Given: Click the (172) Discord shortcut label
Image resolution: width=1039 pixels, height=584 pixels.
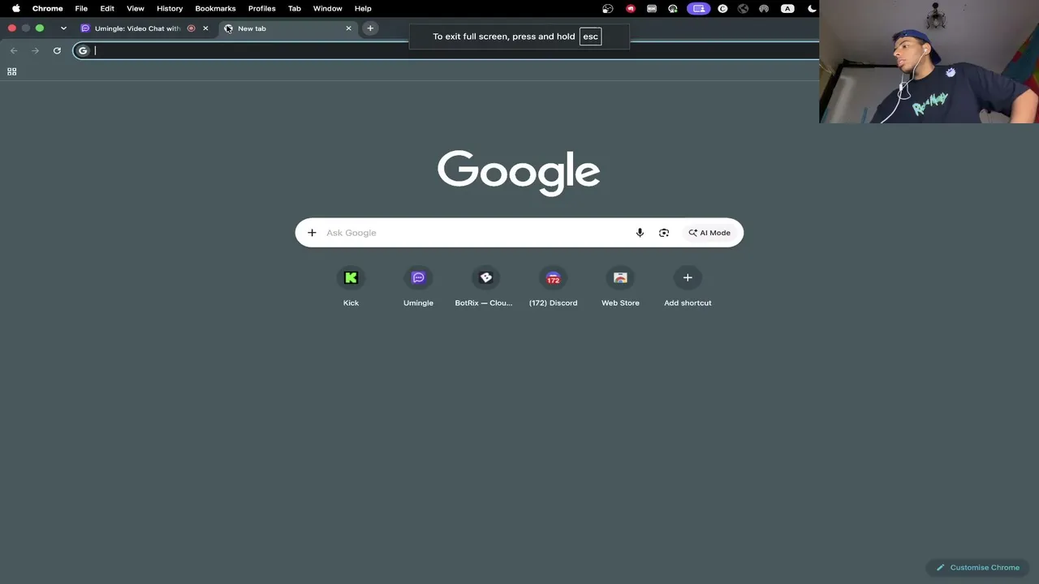Looking at the screenshot, I should [553, 303].
